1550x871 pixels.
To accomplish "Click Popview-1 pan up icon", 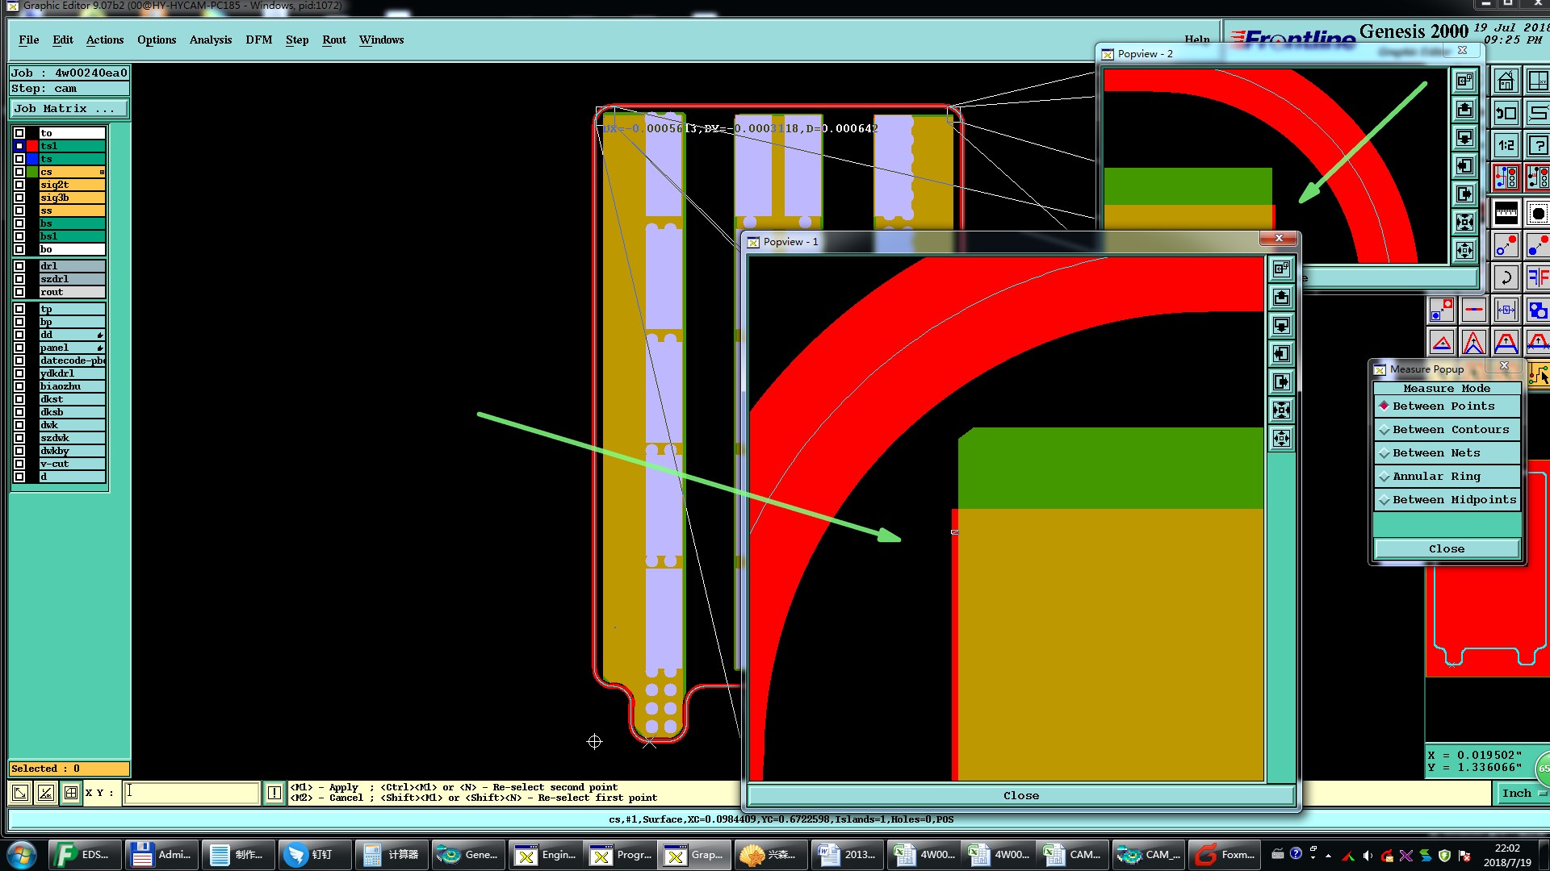I will pos(1281,298).
